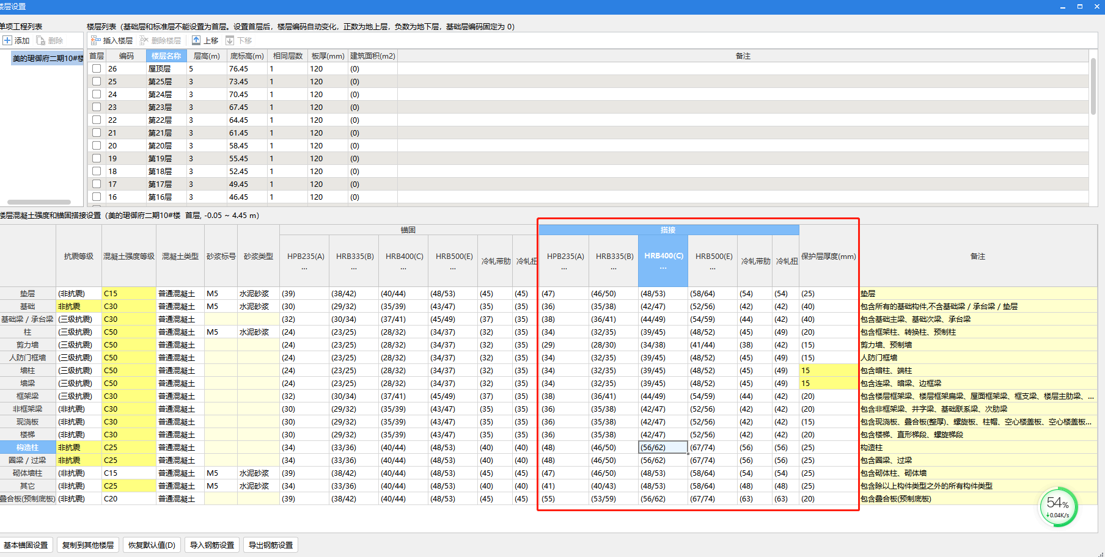Click the 复制到其他楼层 button
The width and height of the screenshot is (1105, 557).
coord(88,545)
